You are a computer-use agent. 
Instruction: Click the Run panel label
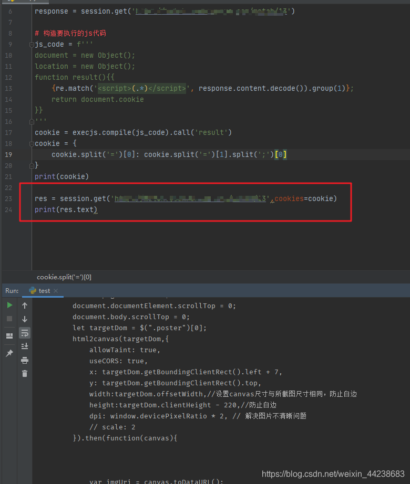point(12,291)
